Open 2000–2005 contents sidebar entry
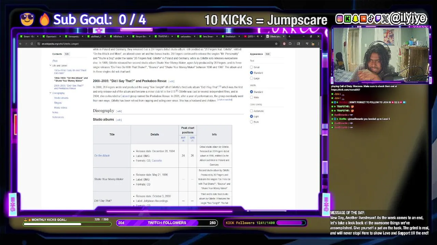This screenshot has height=245, width=437. [69, 87]
